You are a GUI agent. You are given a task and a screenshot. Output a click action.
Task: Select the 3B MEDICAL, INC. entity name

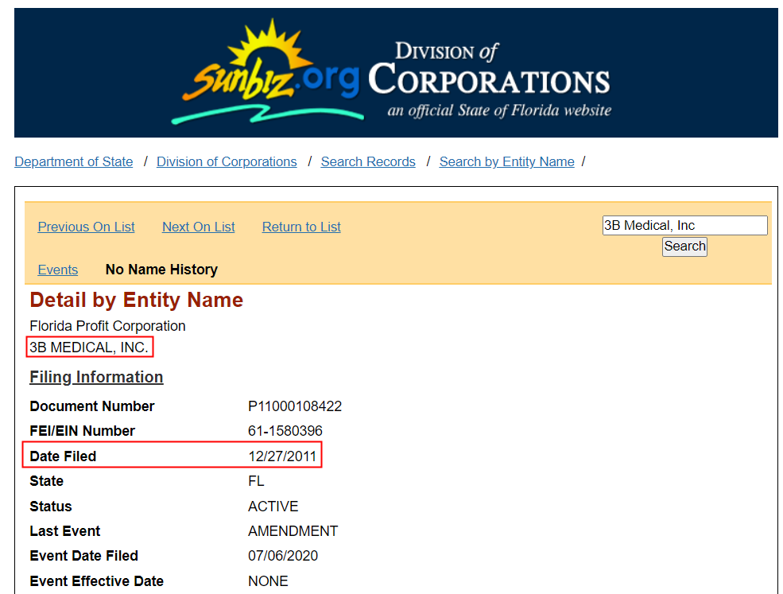89,347
